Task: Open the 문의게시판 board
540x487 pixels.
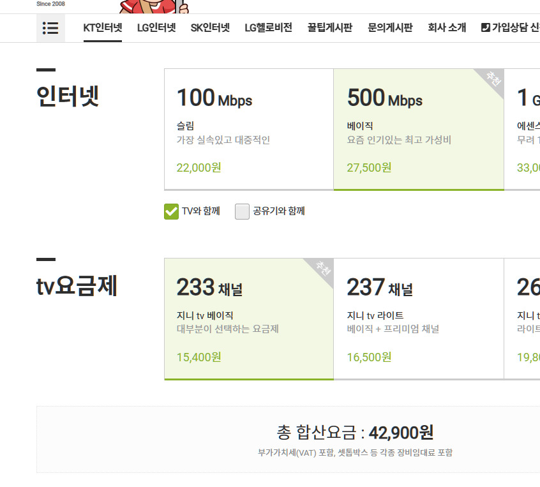Action: click(390, 28)
